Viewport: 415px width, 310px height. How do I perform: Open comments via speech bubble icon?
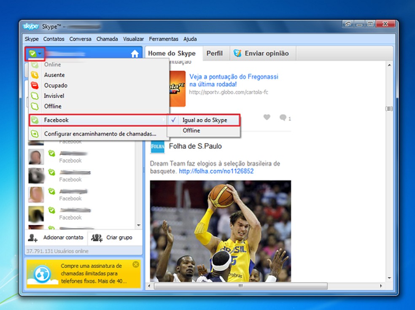[x=283, y=117]
